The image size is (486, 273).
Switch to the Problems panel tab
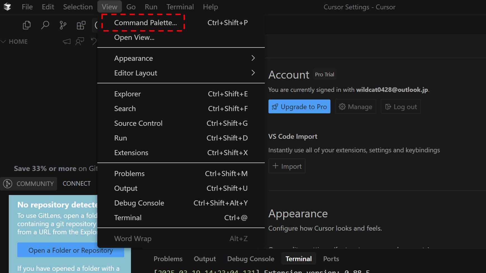point(168,259)
